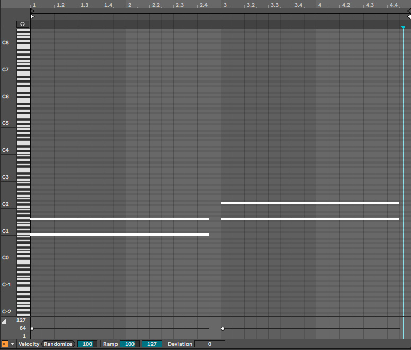The image size is (411, 350).
Task: Click the 127 velocity scale label
Action: click(21, 320)
